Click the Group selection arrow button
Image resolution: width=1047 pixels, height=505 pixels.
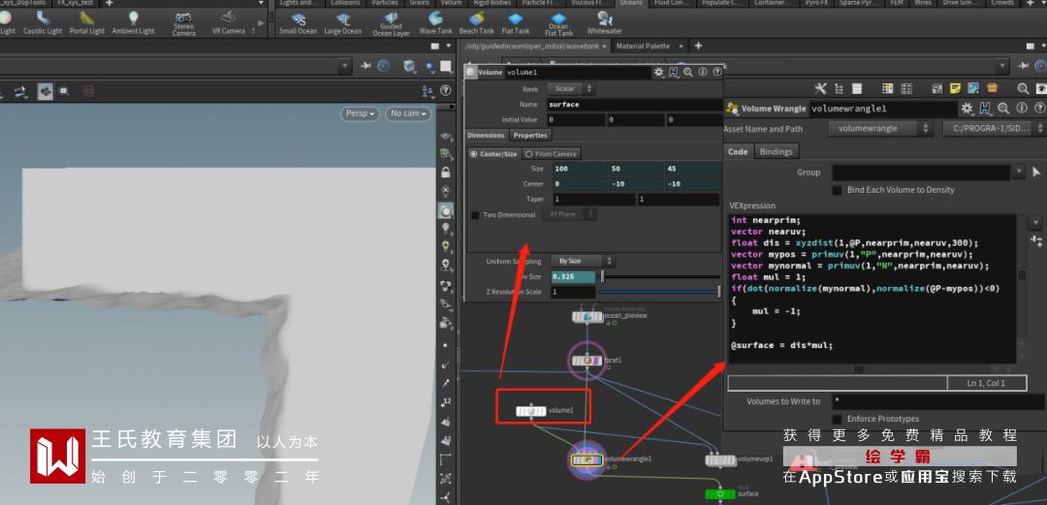(x=1037, y=173)
